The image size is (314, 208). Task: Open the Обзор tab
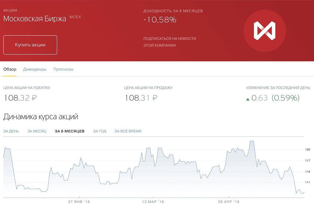pyautogui.click(x=10, y=69)
